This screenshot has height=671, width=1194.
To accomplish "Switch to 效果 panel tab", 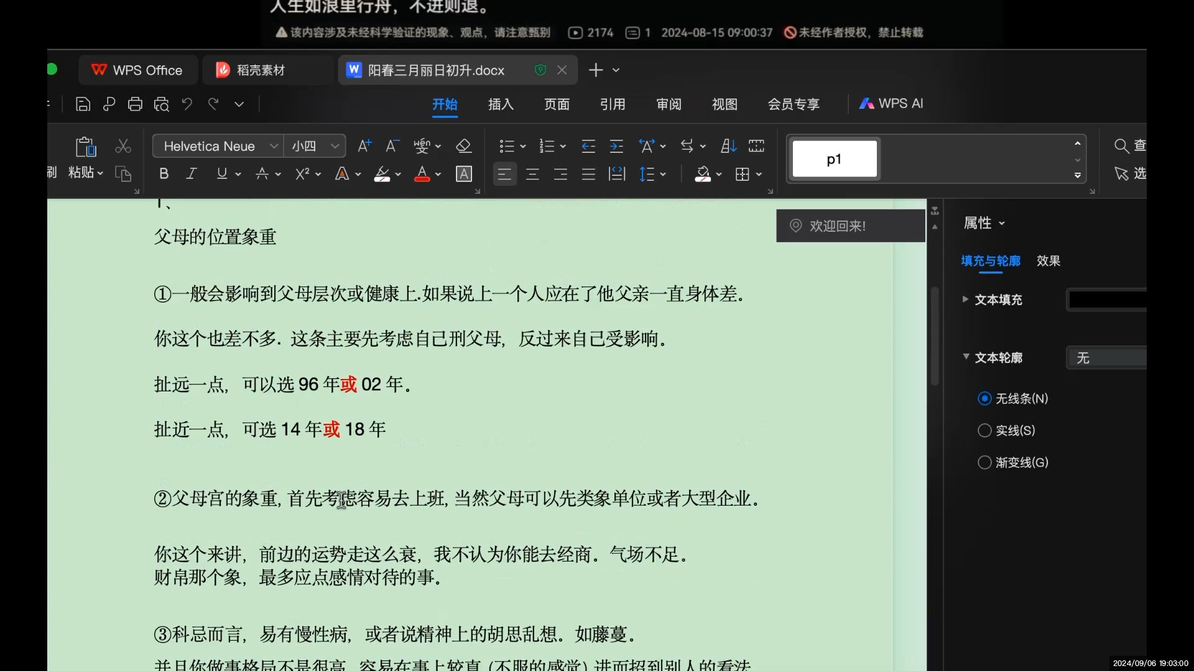I will click(x=1048, y=261).
